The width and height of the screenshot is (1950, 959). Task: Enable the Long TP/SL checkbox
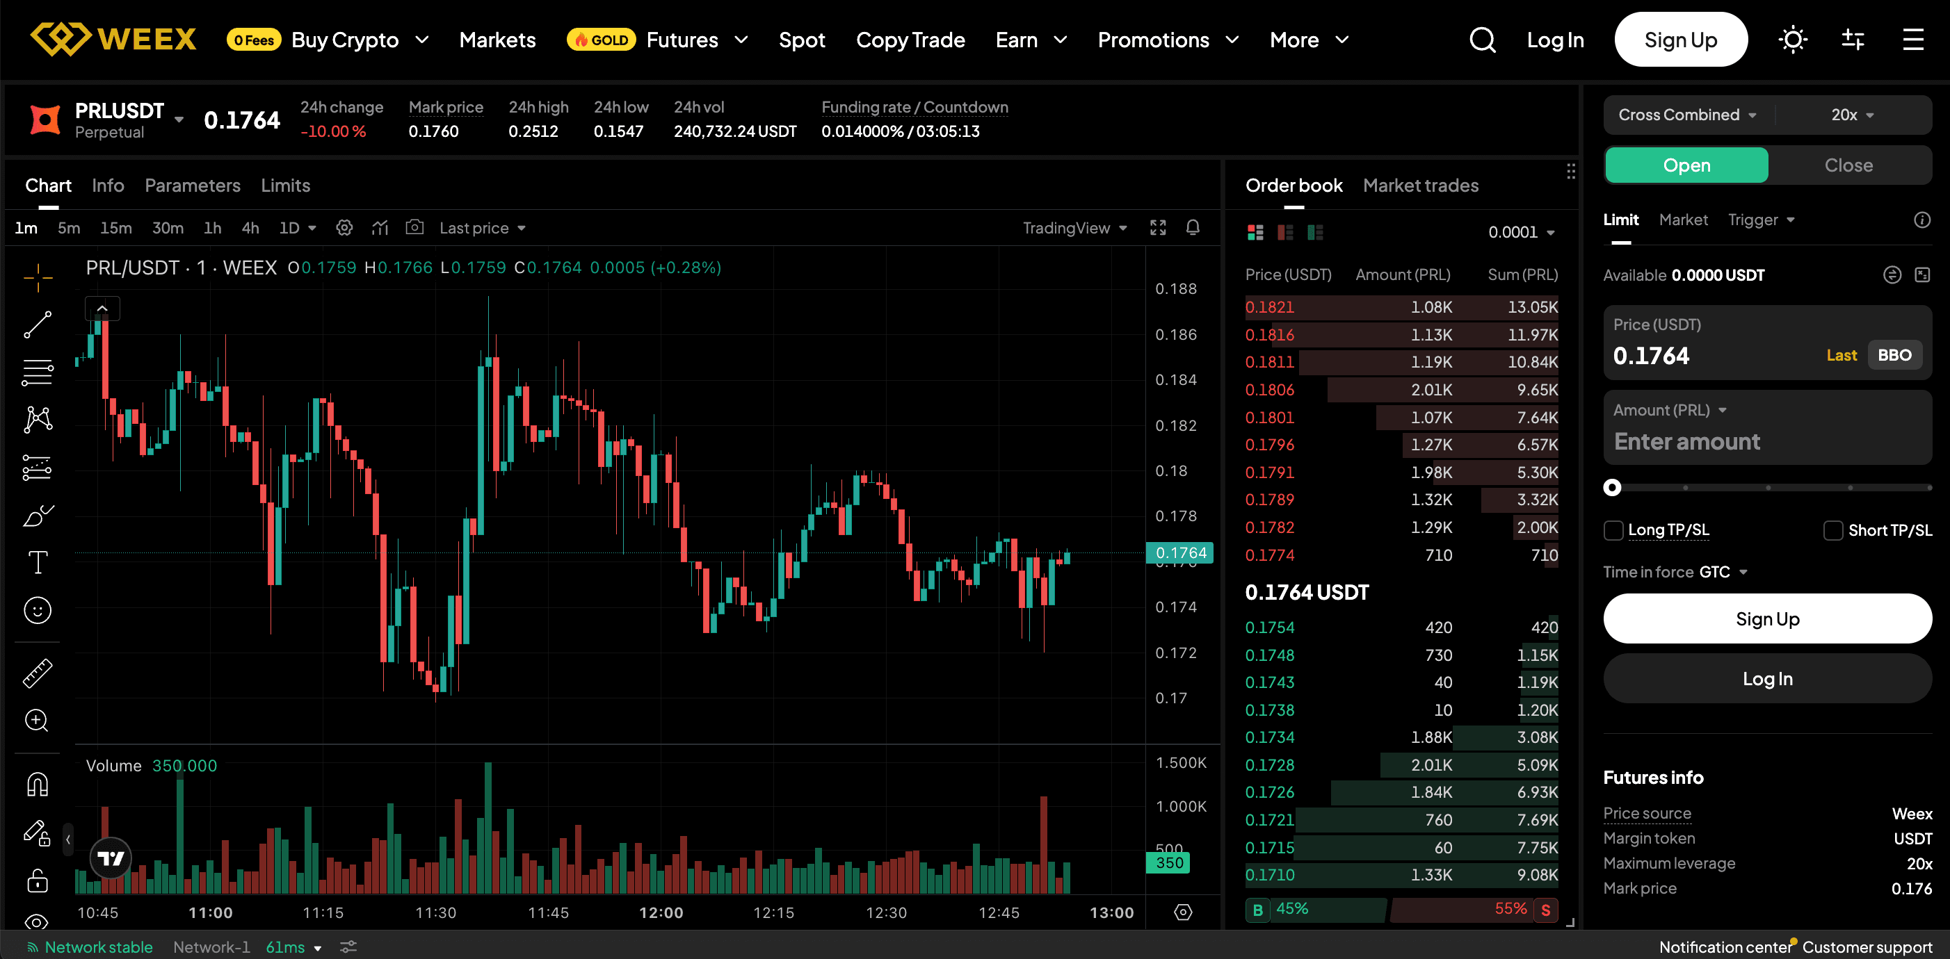1613,530
